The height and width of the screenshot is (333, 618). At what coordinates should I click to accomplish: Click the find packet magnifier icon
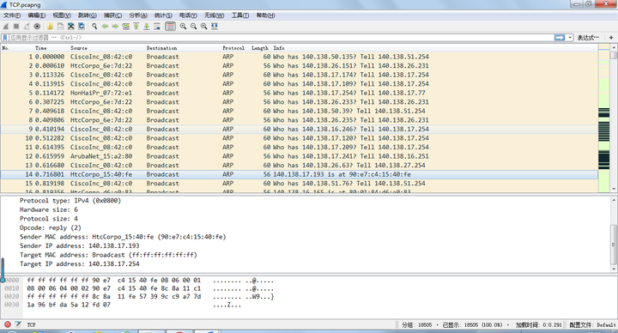[94, 27]
